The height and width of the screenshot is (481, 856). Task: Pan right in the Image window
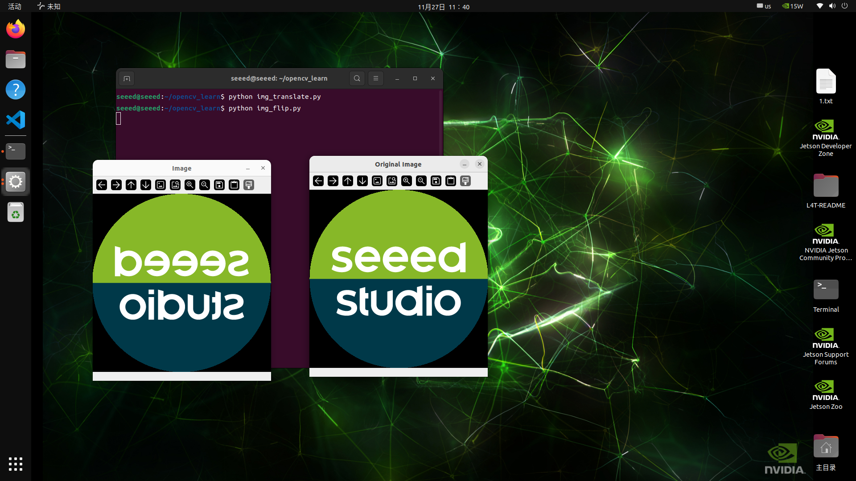coord(116,185)
